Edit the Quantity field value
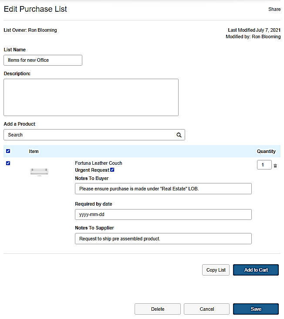The height and width of the screenshot is (319, 284). (264, 165)
